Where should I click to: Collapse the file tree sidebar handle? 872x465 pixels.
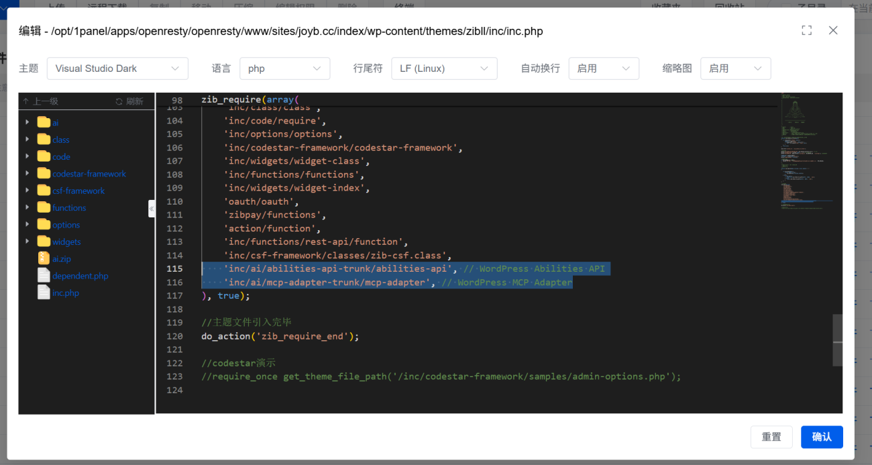coord(152,209)
